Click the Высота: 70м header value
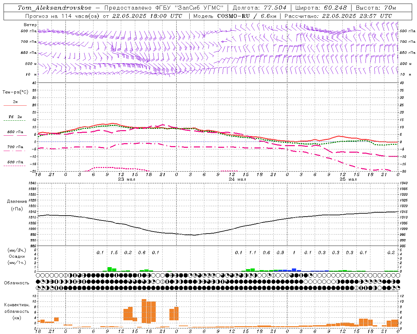 point(376,8)
